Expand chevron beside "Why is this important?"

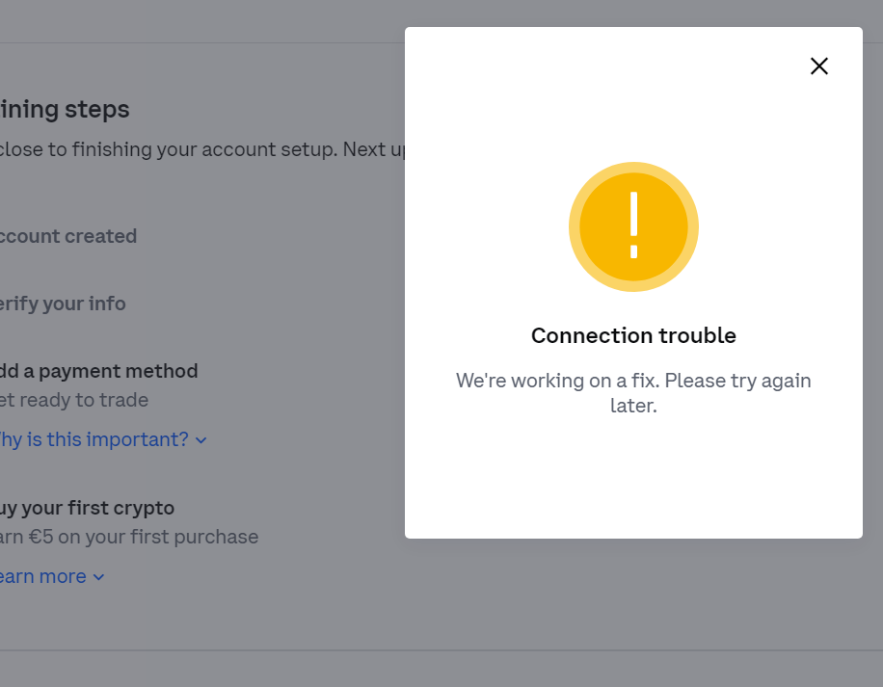(x=201, y=440)
